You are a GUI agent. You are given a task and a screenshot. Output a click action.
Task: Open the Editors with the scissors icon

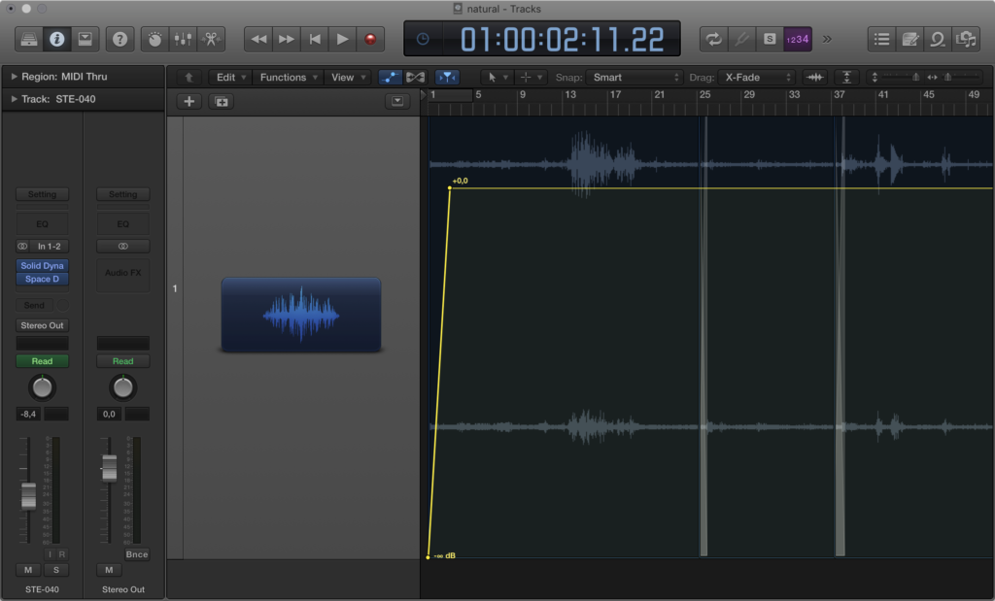210,39
